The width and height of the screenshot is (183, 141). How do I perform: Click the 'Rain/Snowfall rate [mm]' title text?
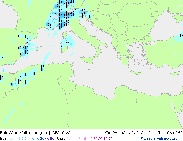tap(25, 133)
